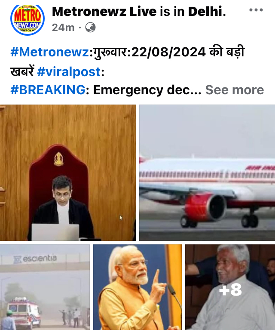Open the #Metronewz hashtag
The width and height of the screenshot is (275, 330).
tap(49, 52)
